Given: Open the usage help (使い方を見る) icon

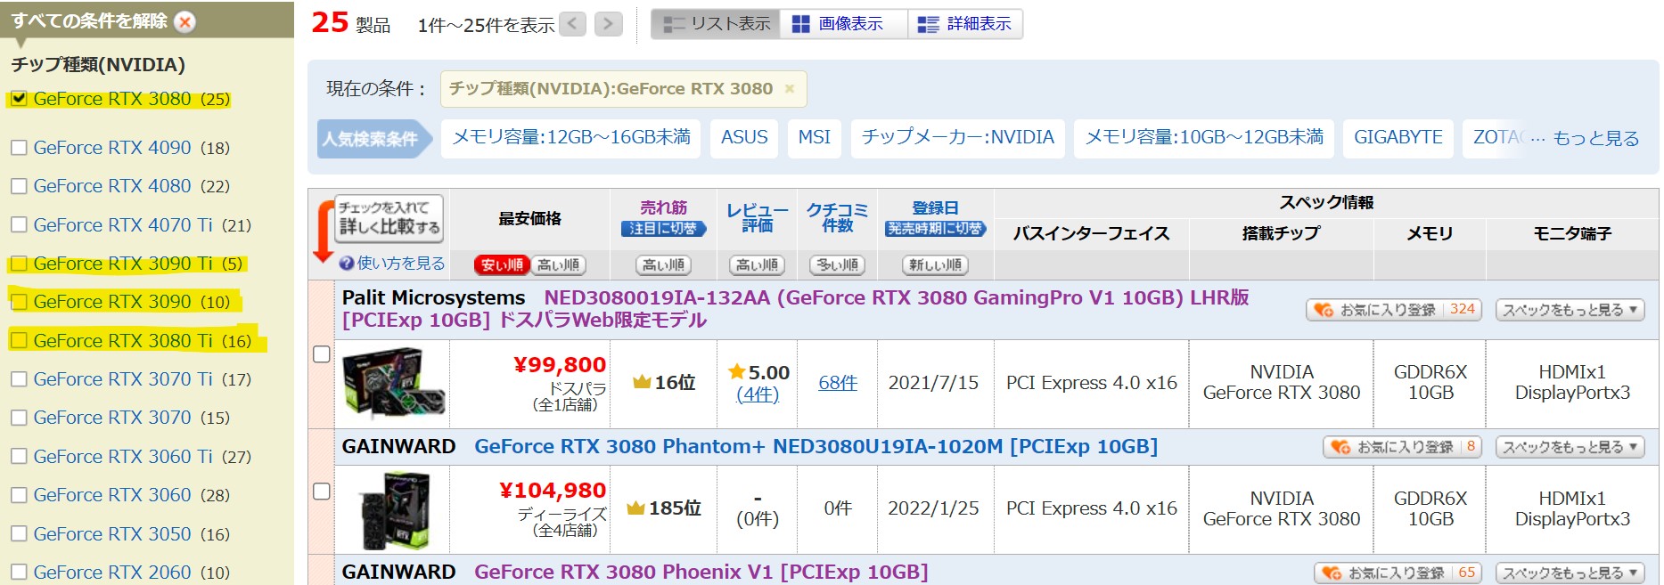Looking at the screenshot, I should coord(347,264).
